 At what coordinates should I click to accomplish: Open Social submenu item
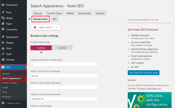click(x=5, y=88)
